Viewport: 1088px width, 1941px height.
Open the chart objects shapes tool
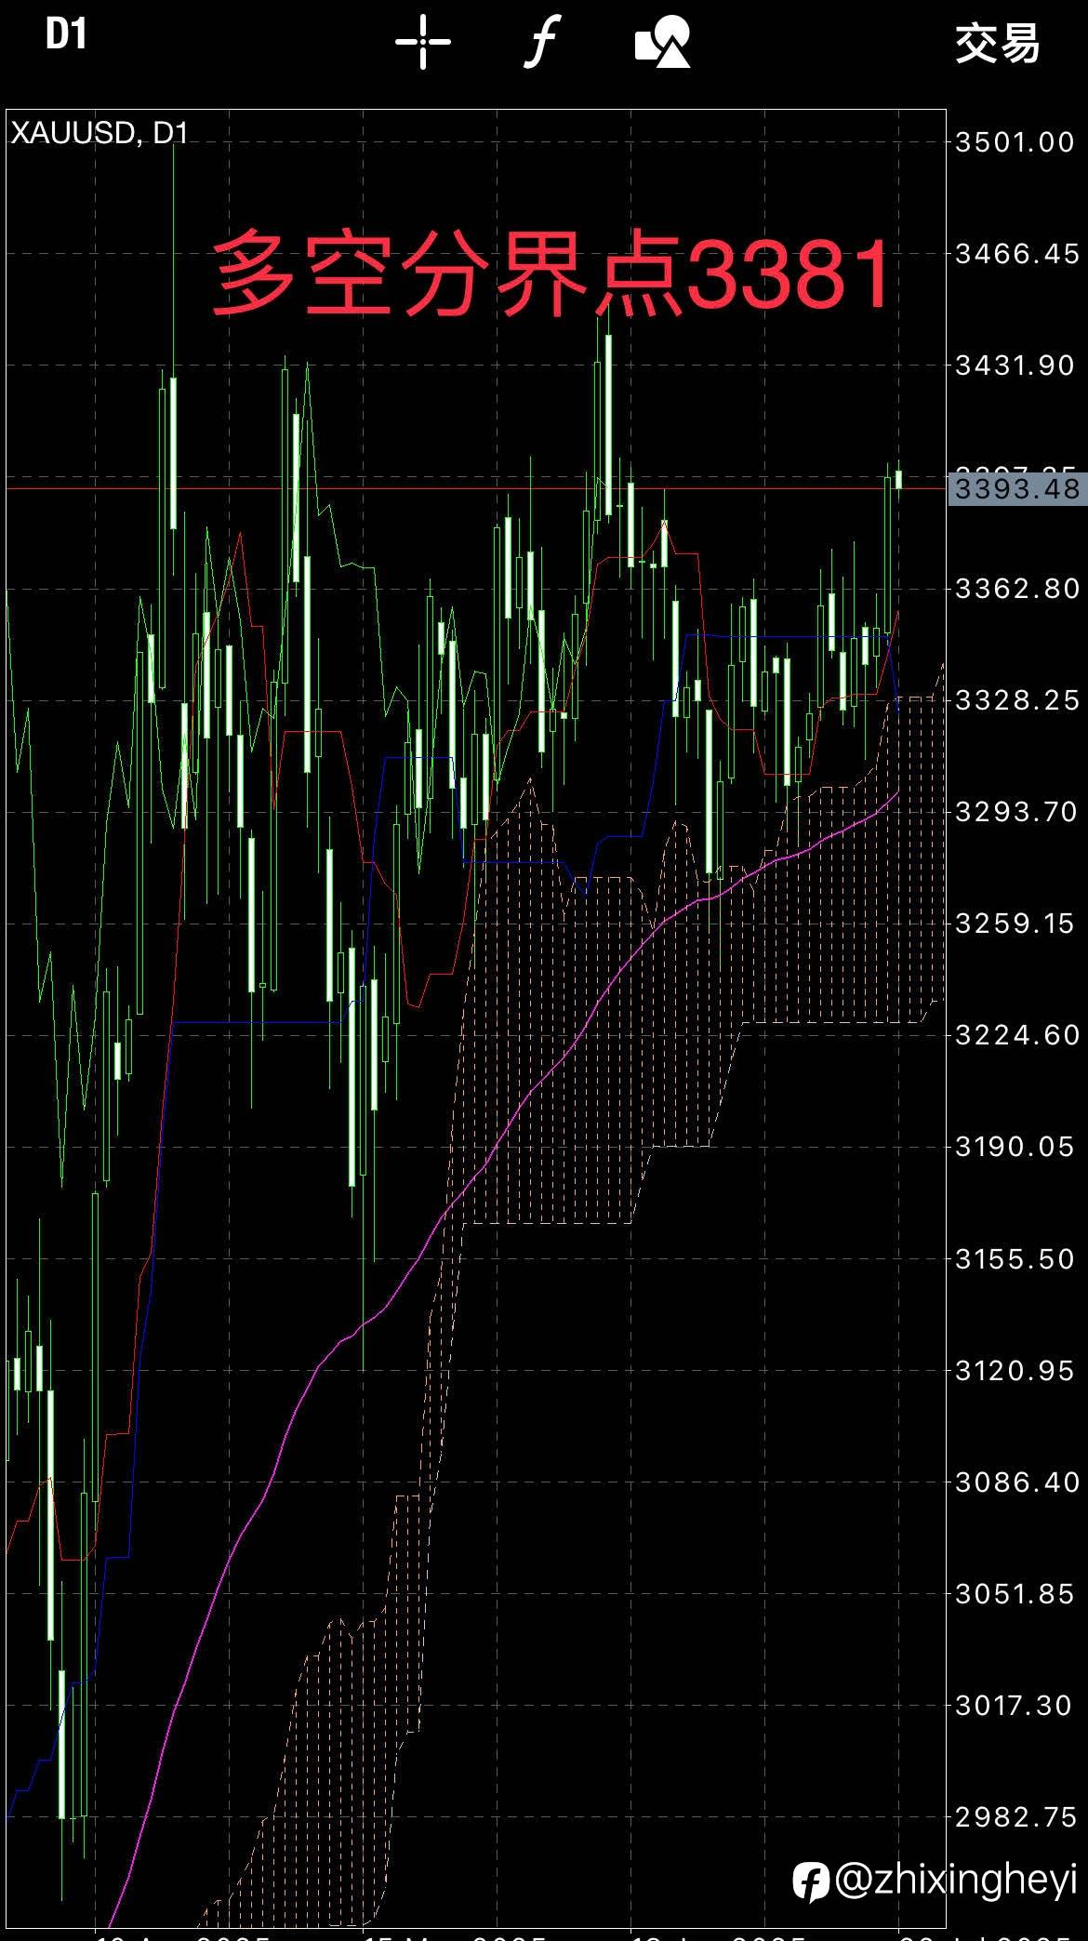tap(662, 42)
